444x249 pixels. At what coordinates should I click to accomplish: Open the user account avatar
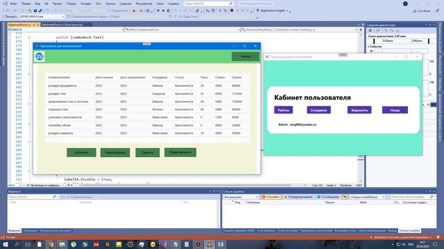[405, 3]
